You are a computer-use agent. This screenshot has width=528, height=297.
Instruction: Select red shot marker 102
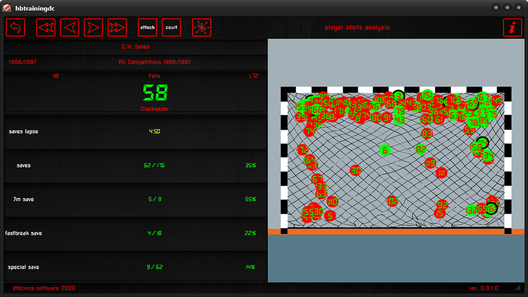tap(392, 201)
